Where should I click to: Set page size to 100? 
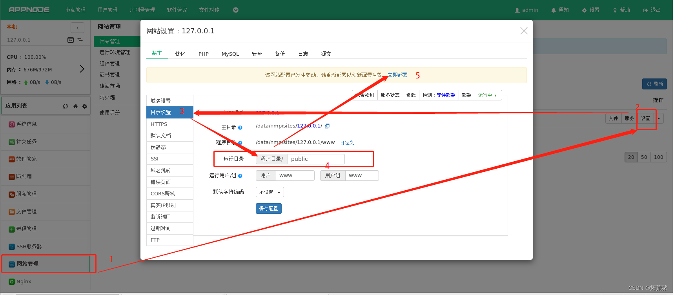coord(658,157)
